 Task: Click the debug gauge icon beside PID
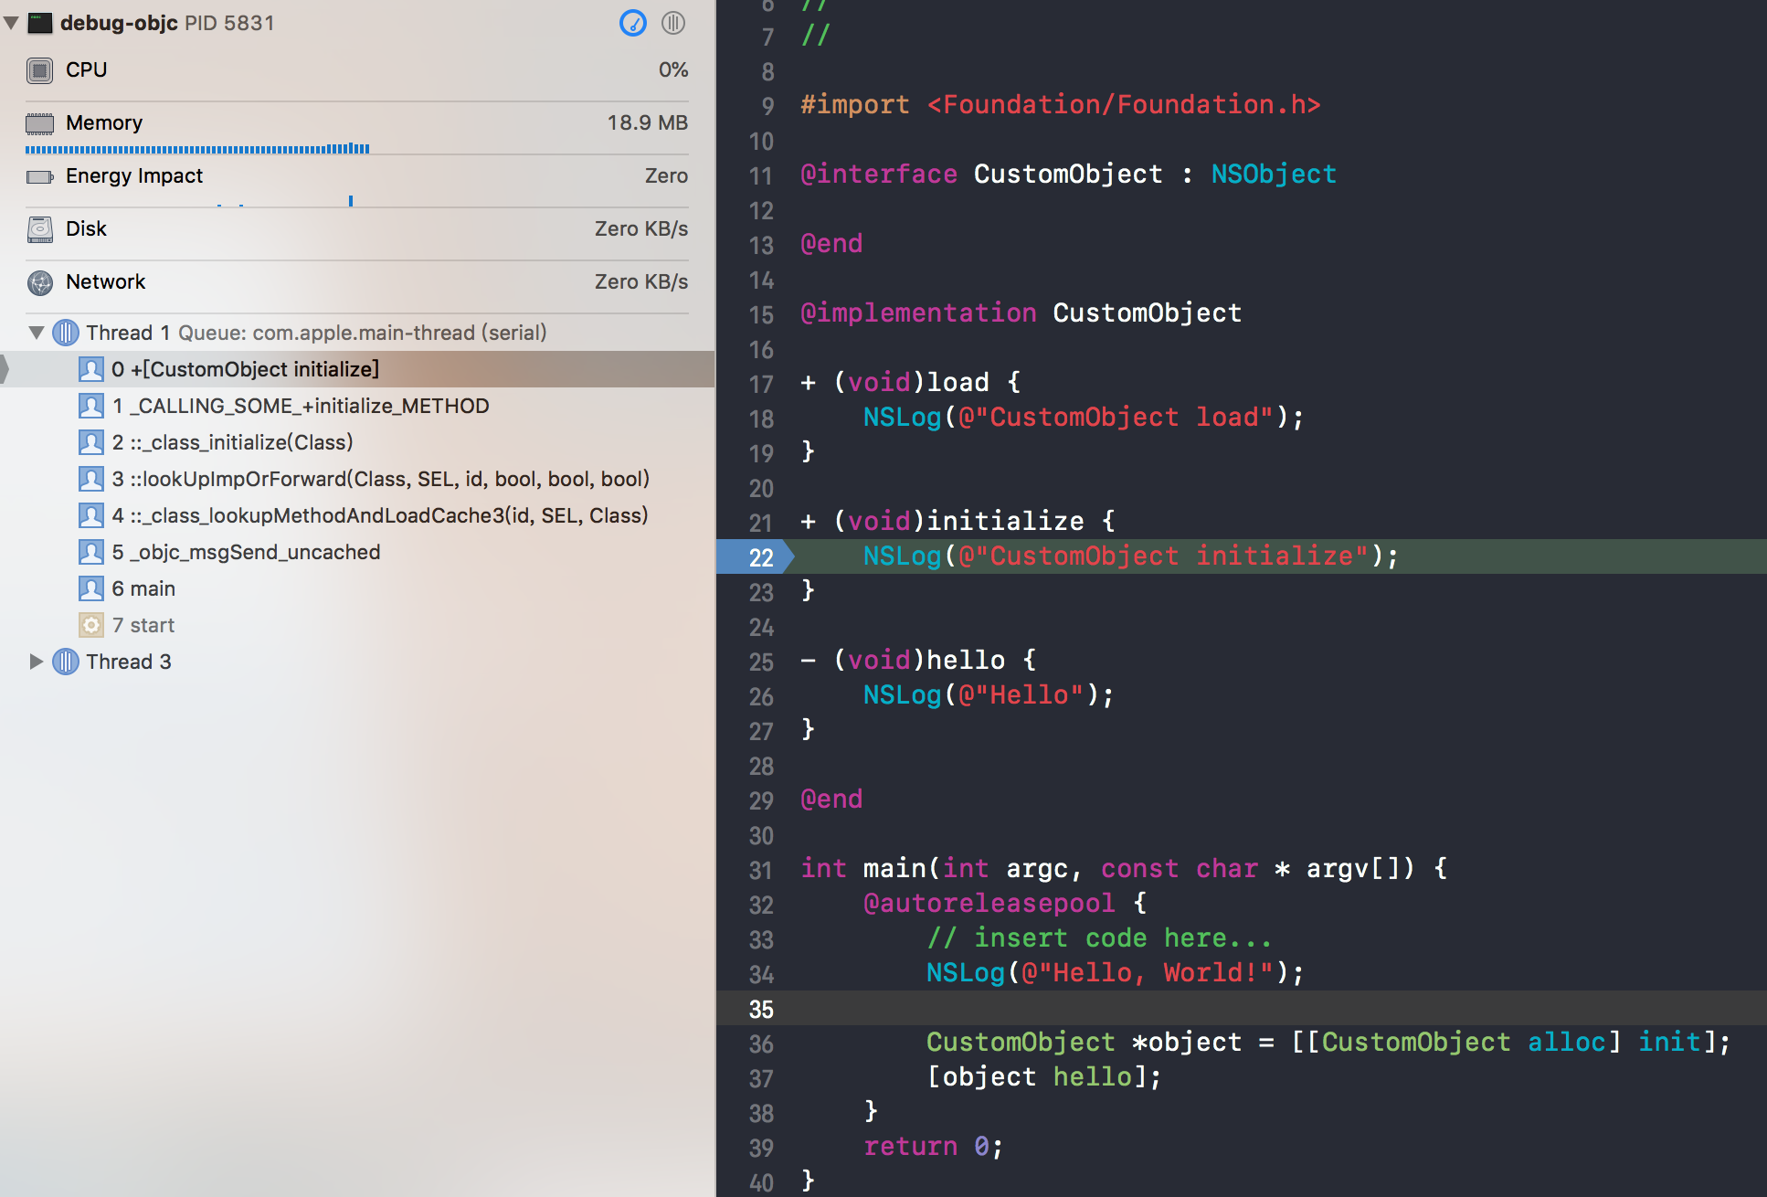point(632,23)
